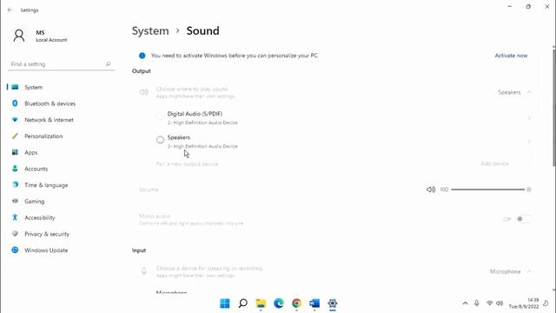Viewport: 556px width, 313px height.
Task: Select the Speakers output radio button
Action: (x=160, y=140)
